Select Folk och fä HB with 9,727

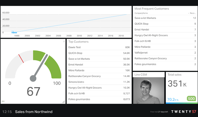tap(99, 93)
